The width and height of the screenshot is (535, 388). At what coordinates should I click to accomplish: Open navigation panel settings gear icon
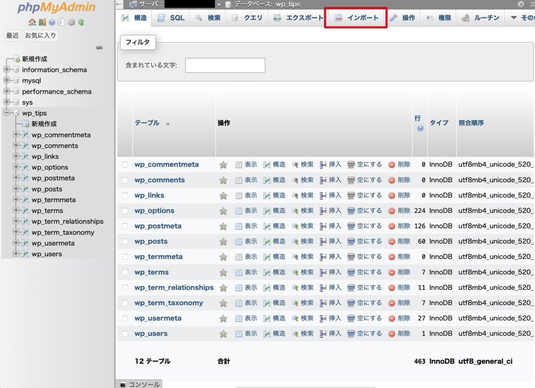[x=72, y=23]
